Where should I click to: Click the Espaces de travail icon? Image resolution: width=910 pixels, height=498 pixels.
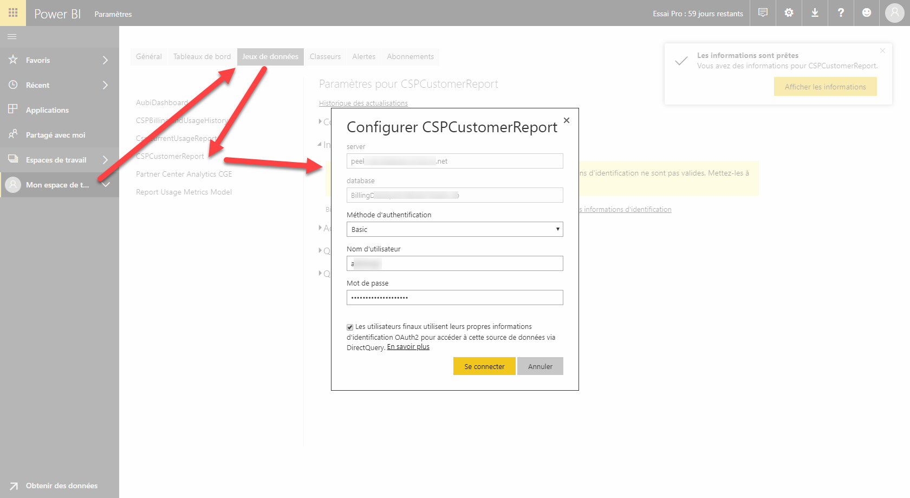13,159
